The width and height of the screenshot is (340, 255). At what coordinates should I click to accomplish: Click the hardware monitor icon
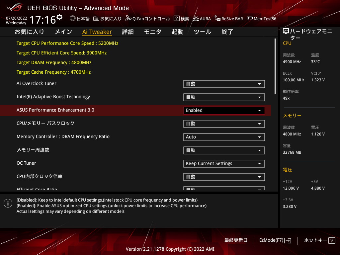coord(286,32)
